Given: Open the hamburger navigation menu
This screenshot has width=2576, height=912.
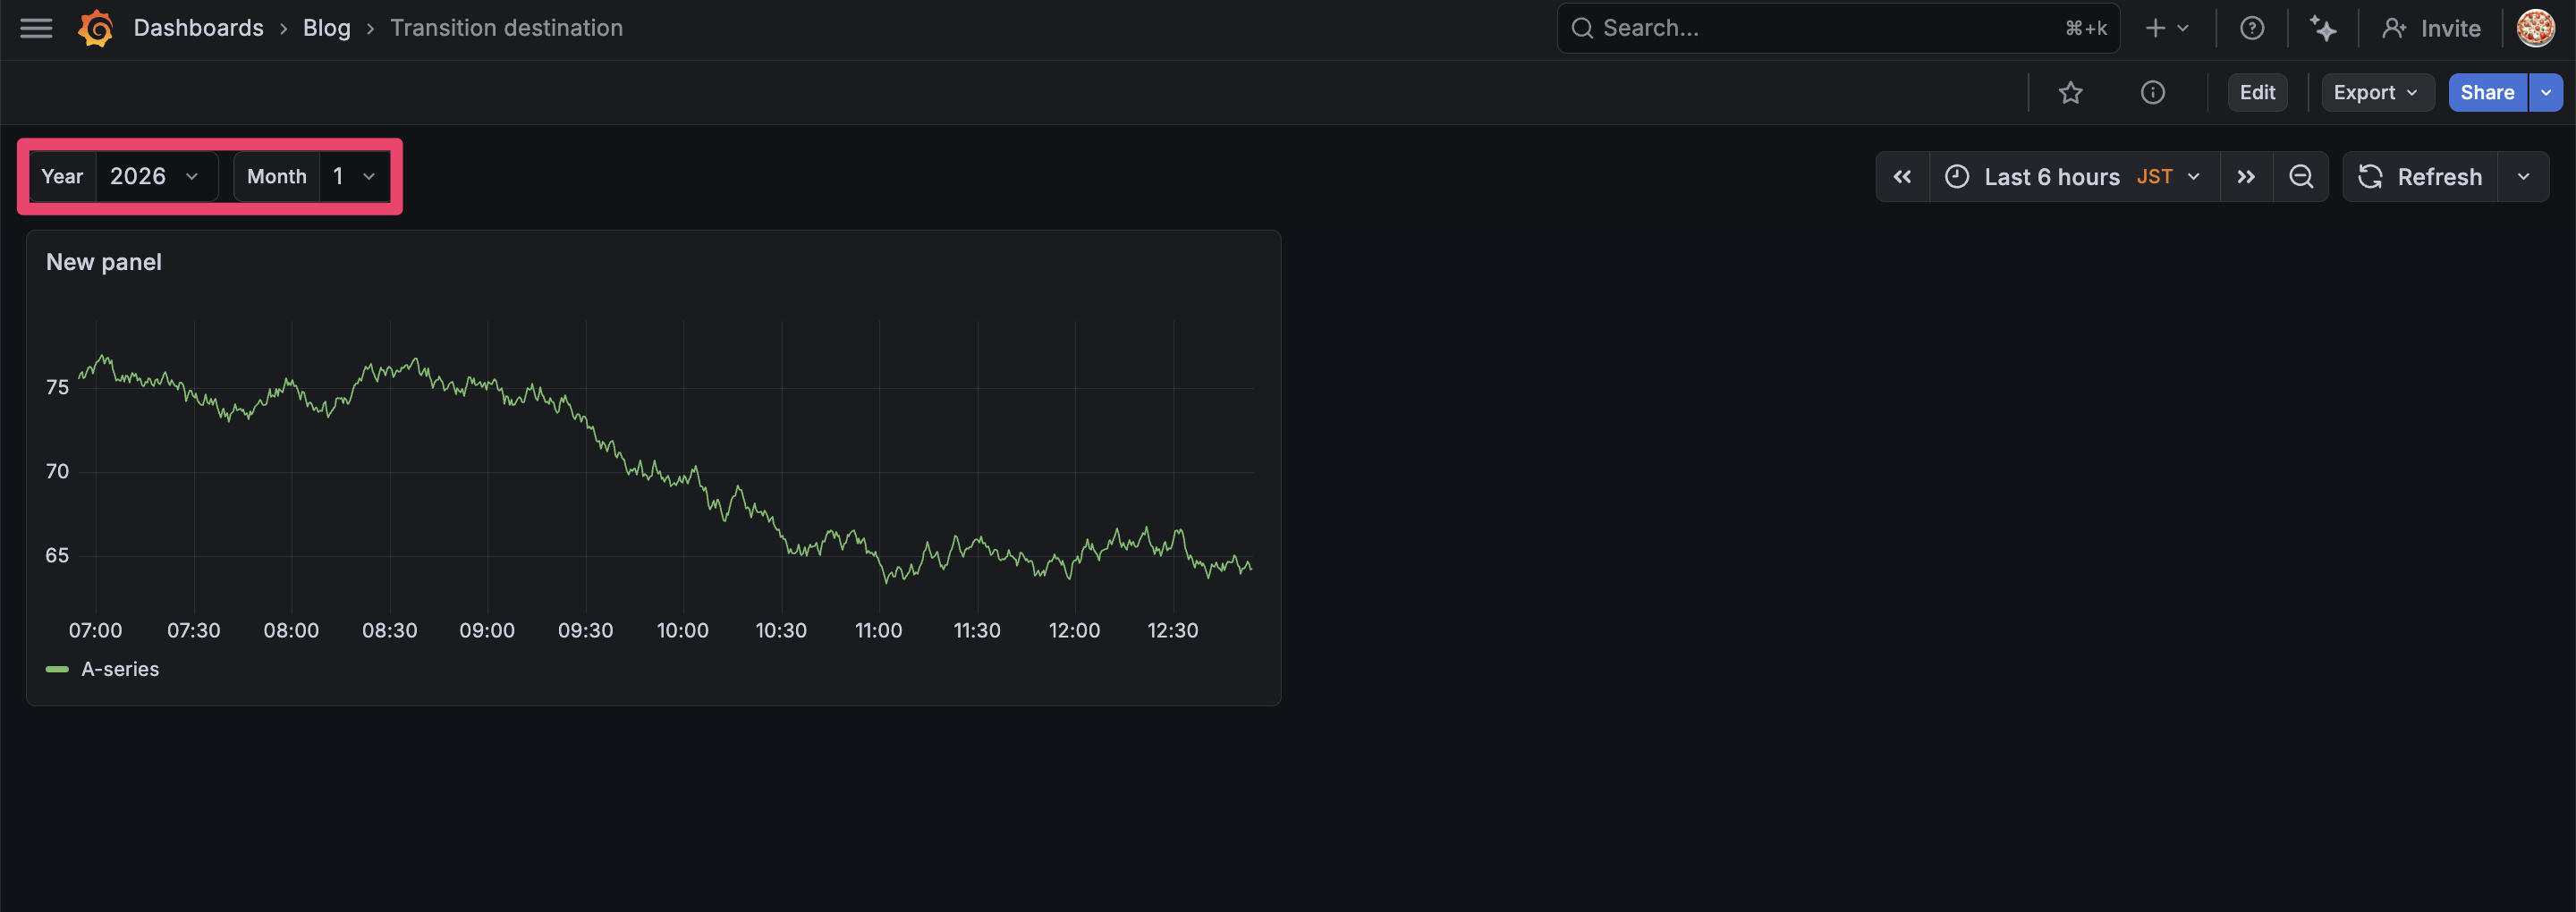Looking at the screenshot, I should pyautogui.click(x=36, y=28).
